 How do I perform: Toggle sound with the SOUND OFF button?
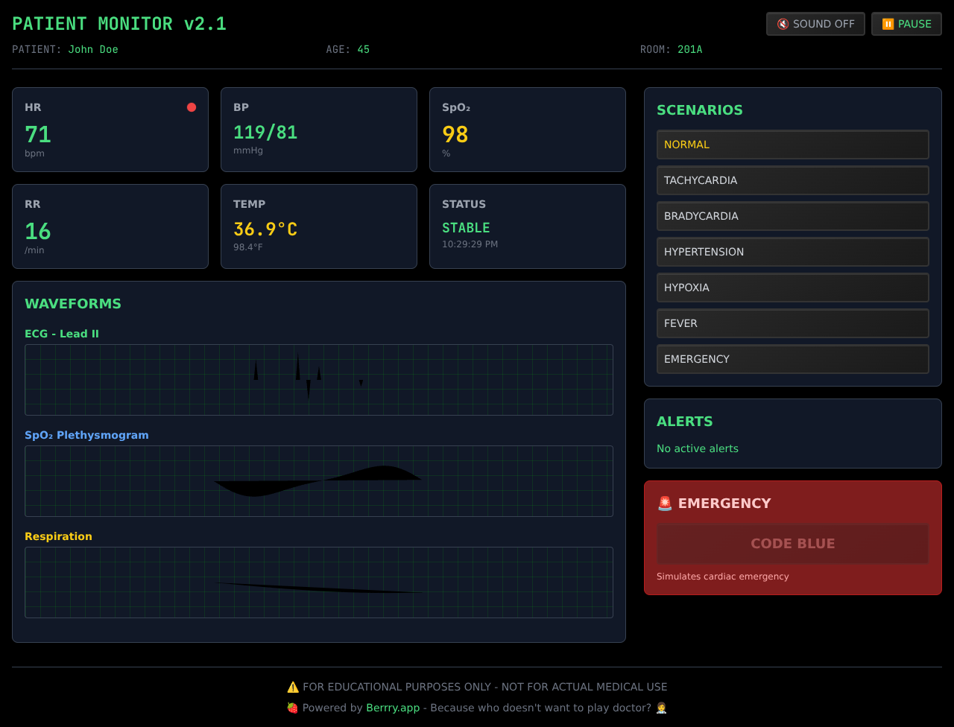tap(815, 24)
